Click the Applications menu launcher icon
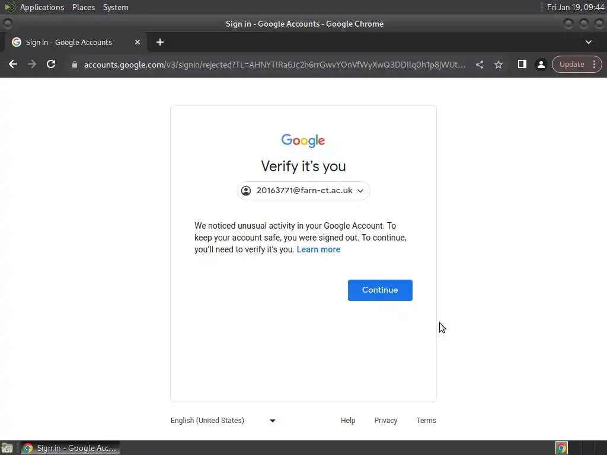 click(x=9, y=7)
